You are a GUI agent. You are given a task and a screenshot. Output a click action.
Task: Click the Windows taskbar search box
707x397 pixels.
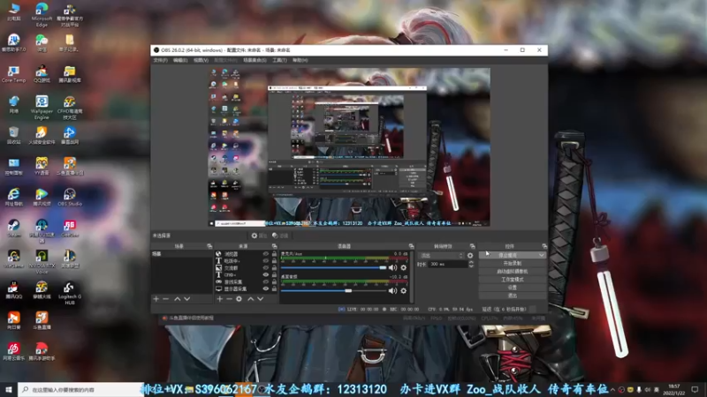coord(81,389)
